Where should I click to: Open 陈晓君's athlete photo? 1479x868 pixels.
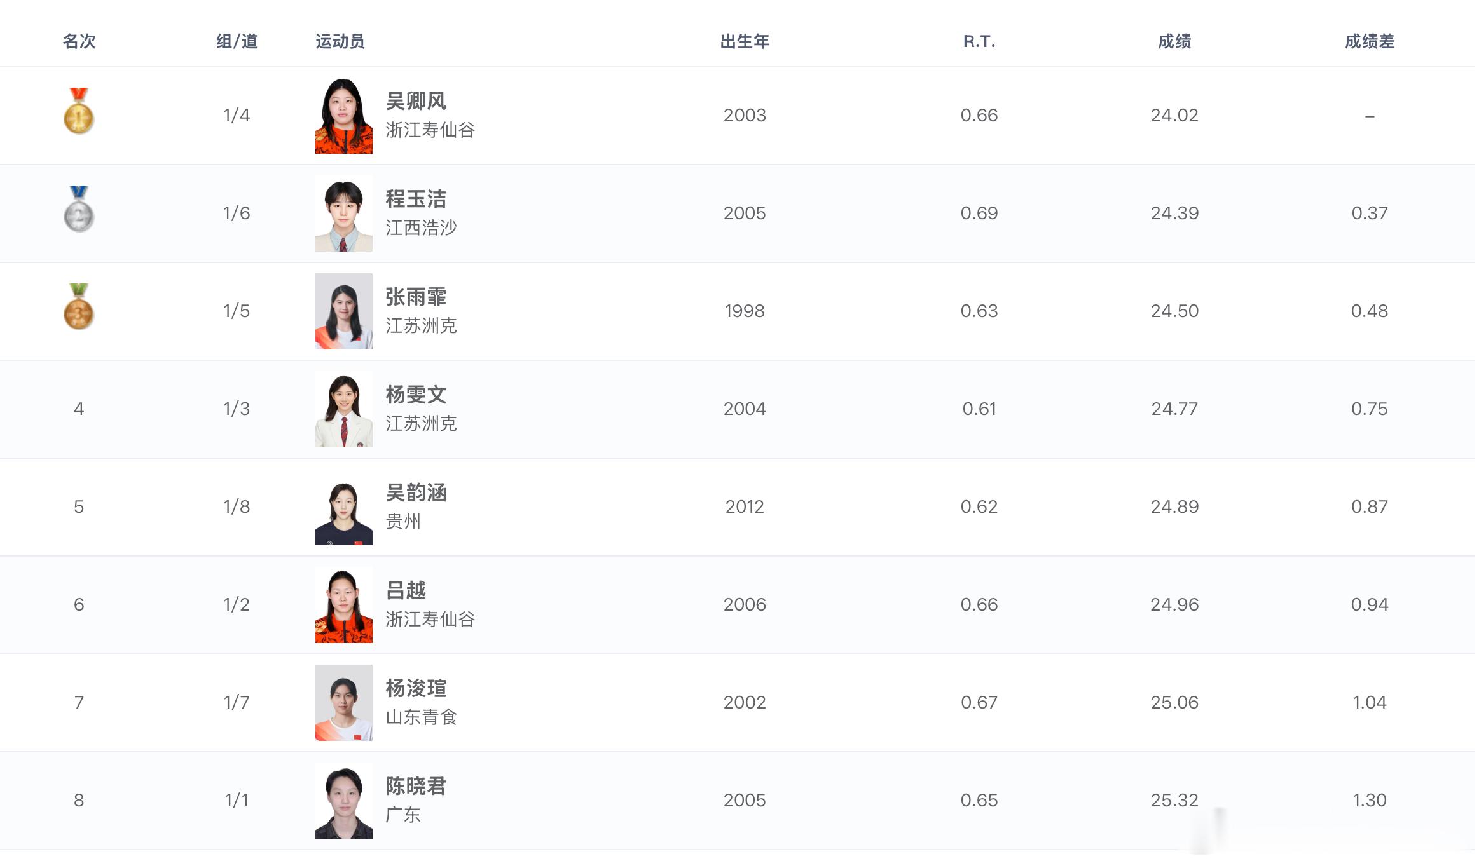344,801
